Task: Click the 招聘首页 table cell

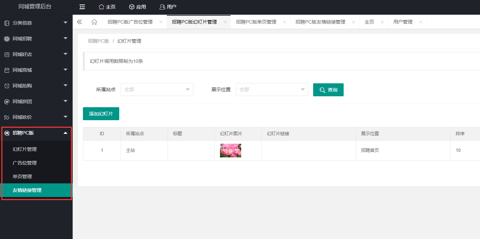Action: 403,150
